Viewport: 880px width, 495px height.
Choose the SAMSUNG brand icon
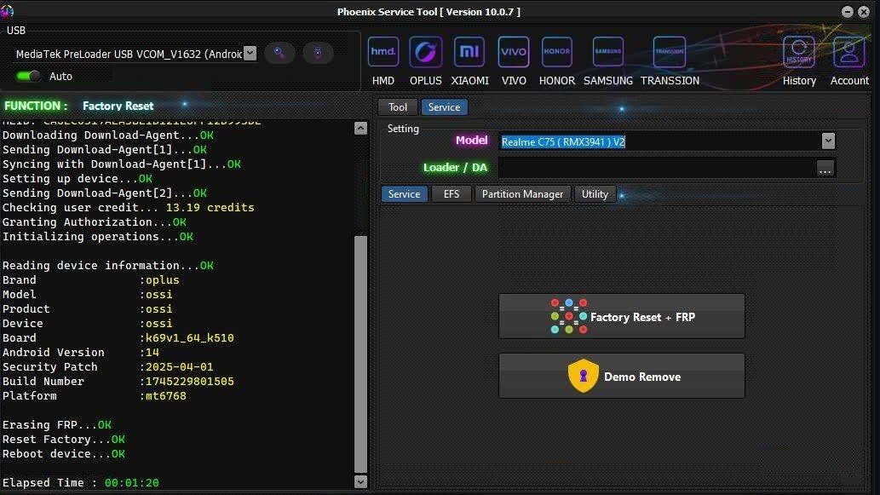click(607, 52)
